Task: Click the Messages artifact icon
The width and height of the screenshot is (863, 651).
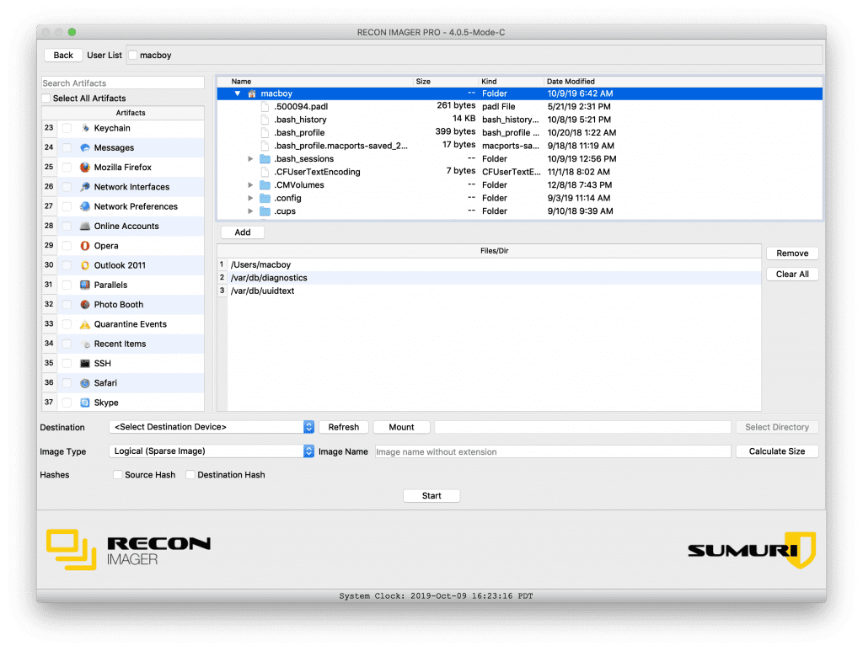Action: [85, 148]
